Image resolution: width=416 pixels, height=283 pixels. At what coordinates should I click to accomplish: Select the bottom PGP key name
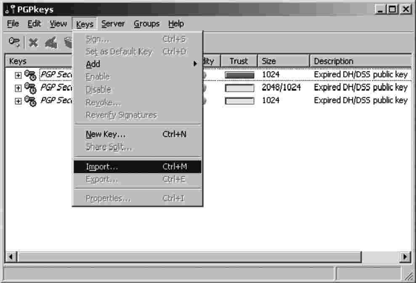(x=56, y=101)
